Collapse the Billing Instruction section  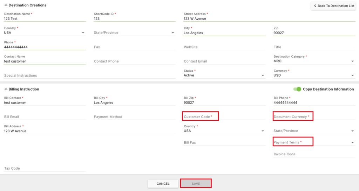tap(6, 89)
